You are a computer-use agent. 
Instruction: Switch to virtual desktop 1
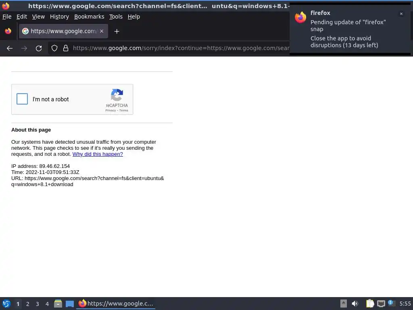18,304
